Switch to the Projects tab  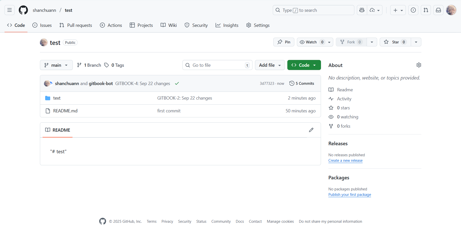point(141,25)
